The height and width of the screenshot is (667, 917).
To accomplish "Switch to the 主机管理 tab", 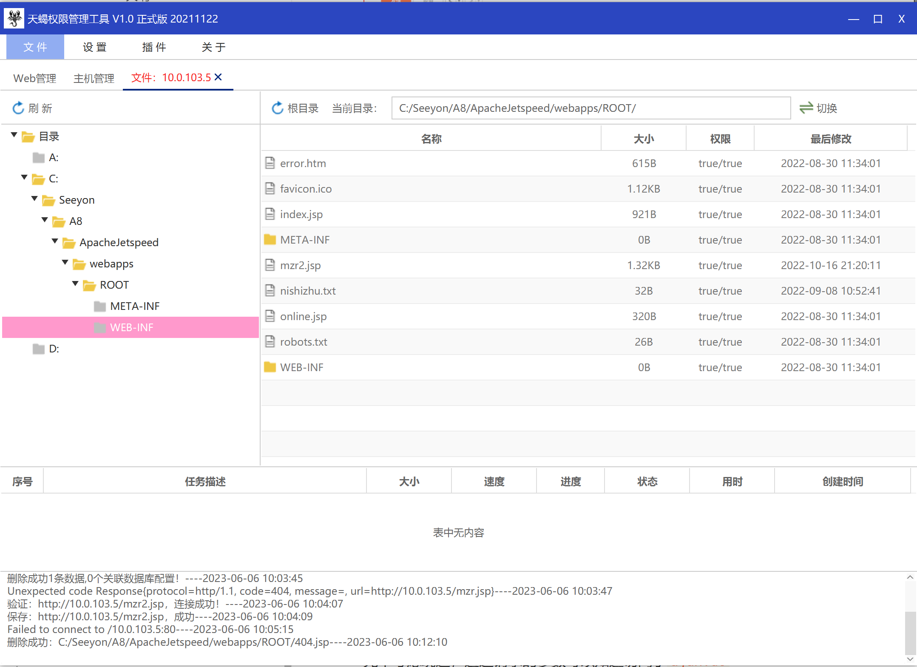I will point(94,78).
